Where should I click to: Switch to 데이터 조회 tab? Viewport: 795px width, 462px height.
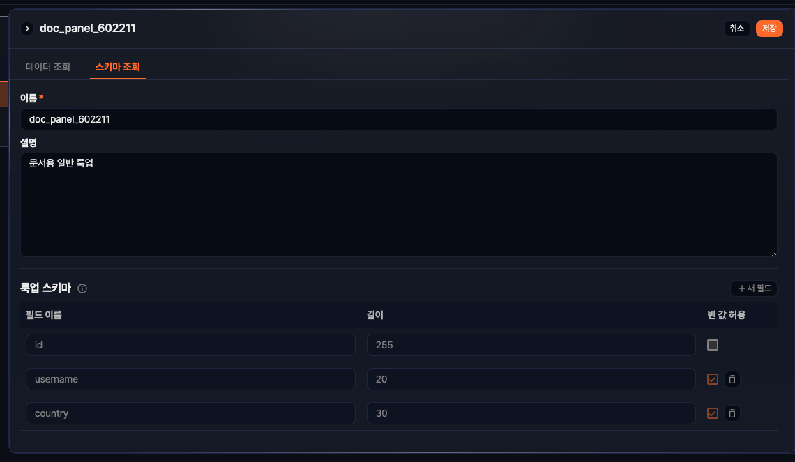point(48,67)
